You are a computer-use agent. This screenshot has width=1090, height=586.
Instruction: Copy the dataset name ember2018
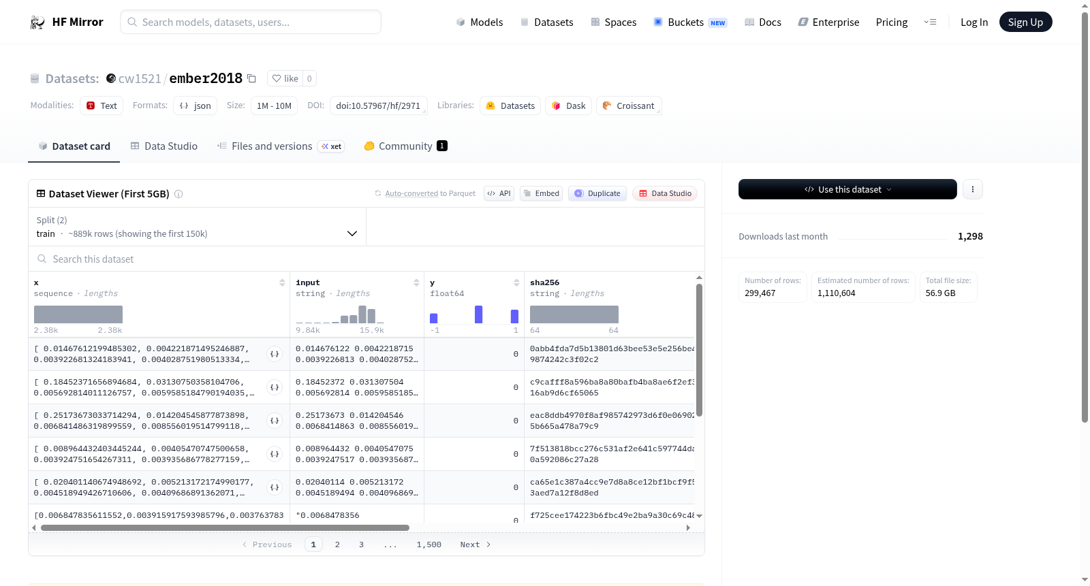click(251, 78)
